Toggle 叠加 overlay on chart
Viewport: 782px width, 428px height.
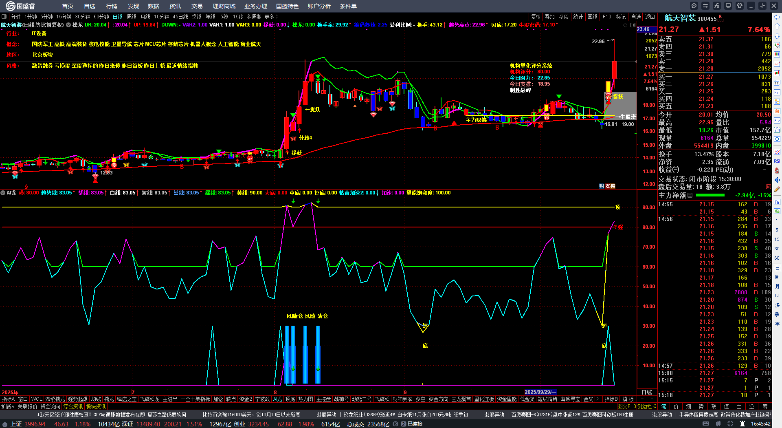(550, 17)
